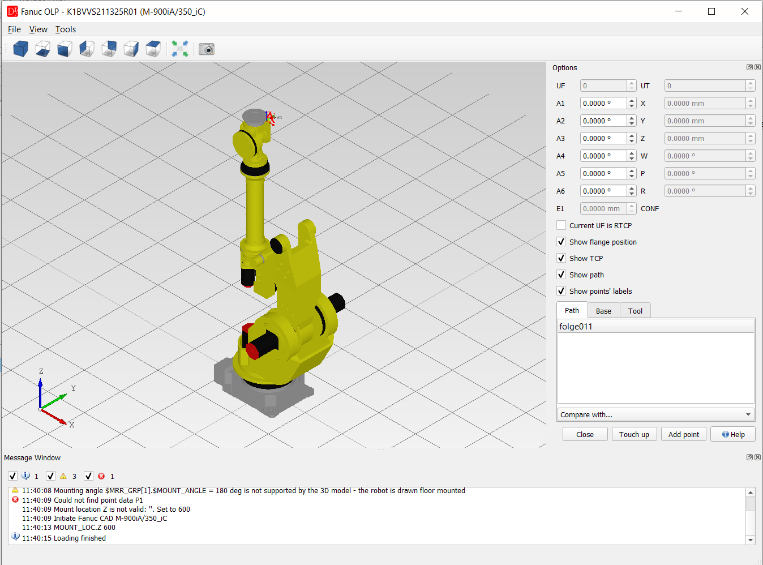Increase the A3 joint angle with the up arrow
The width and height of the screenshot is (763, 565).
click(x=632, y=135)
